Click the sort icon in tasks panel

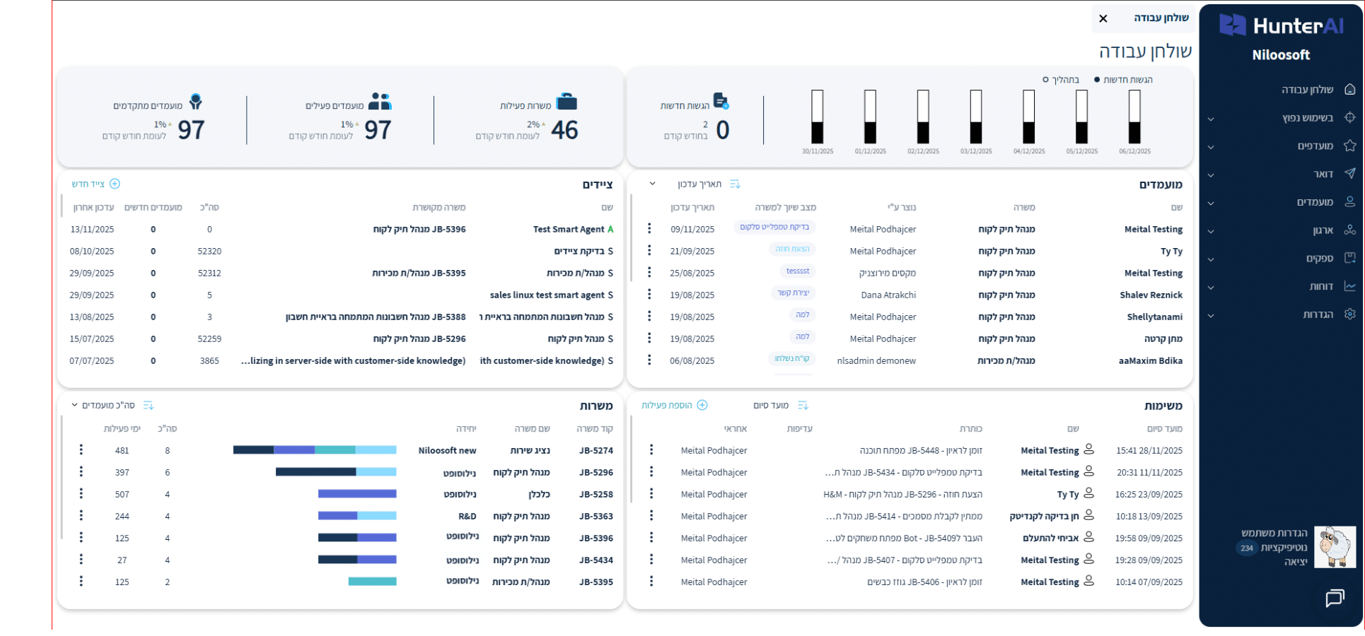(803, 405)
